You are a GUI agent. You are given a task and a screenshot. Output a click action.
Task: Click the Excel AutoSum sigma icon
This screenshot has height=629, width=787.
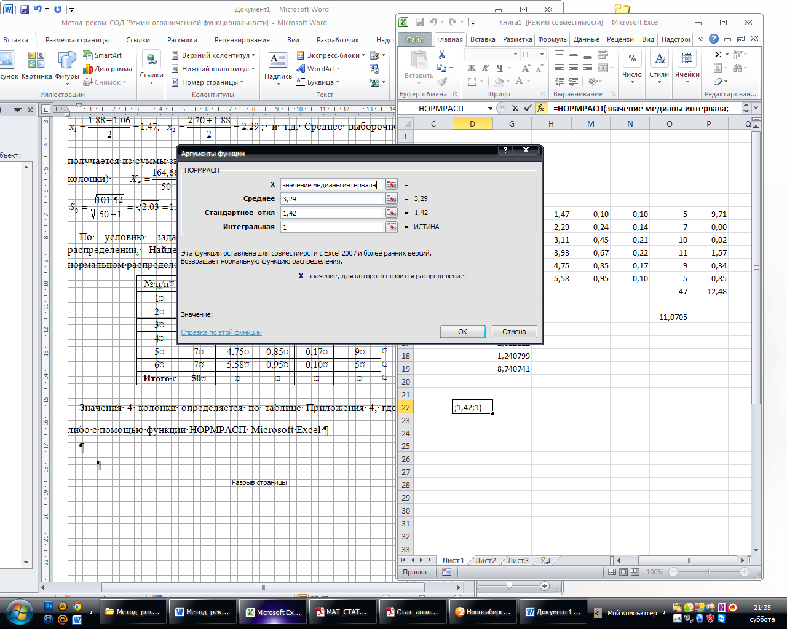718,55
